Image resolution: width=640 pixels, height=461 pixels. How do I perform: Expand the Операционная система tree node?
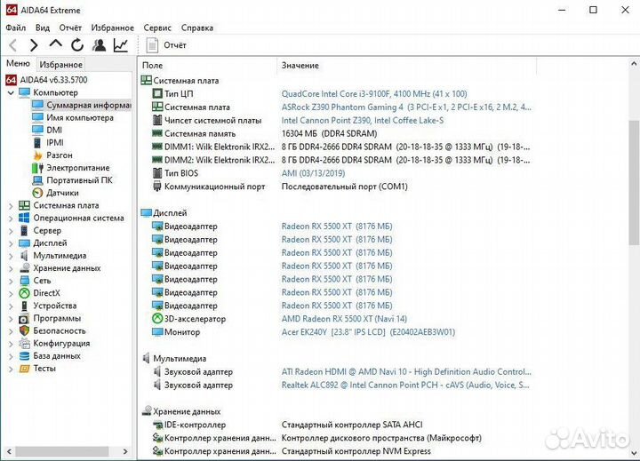pos(11,219)
